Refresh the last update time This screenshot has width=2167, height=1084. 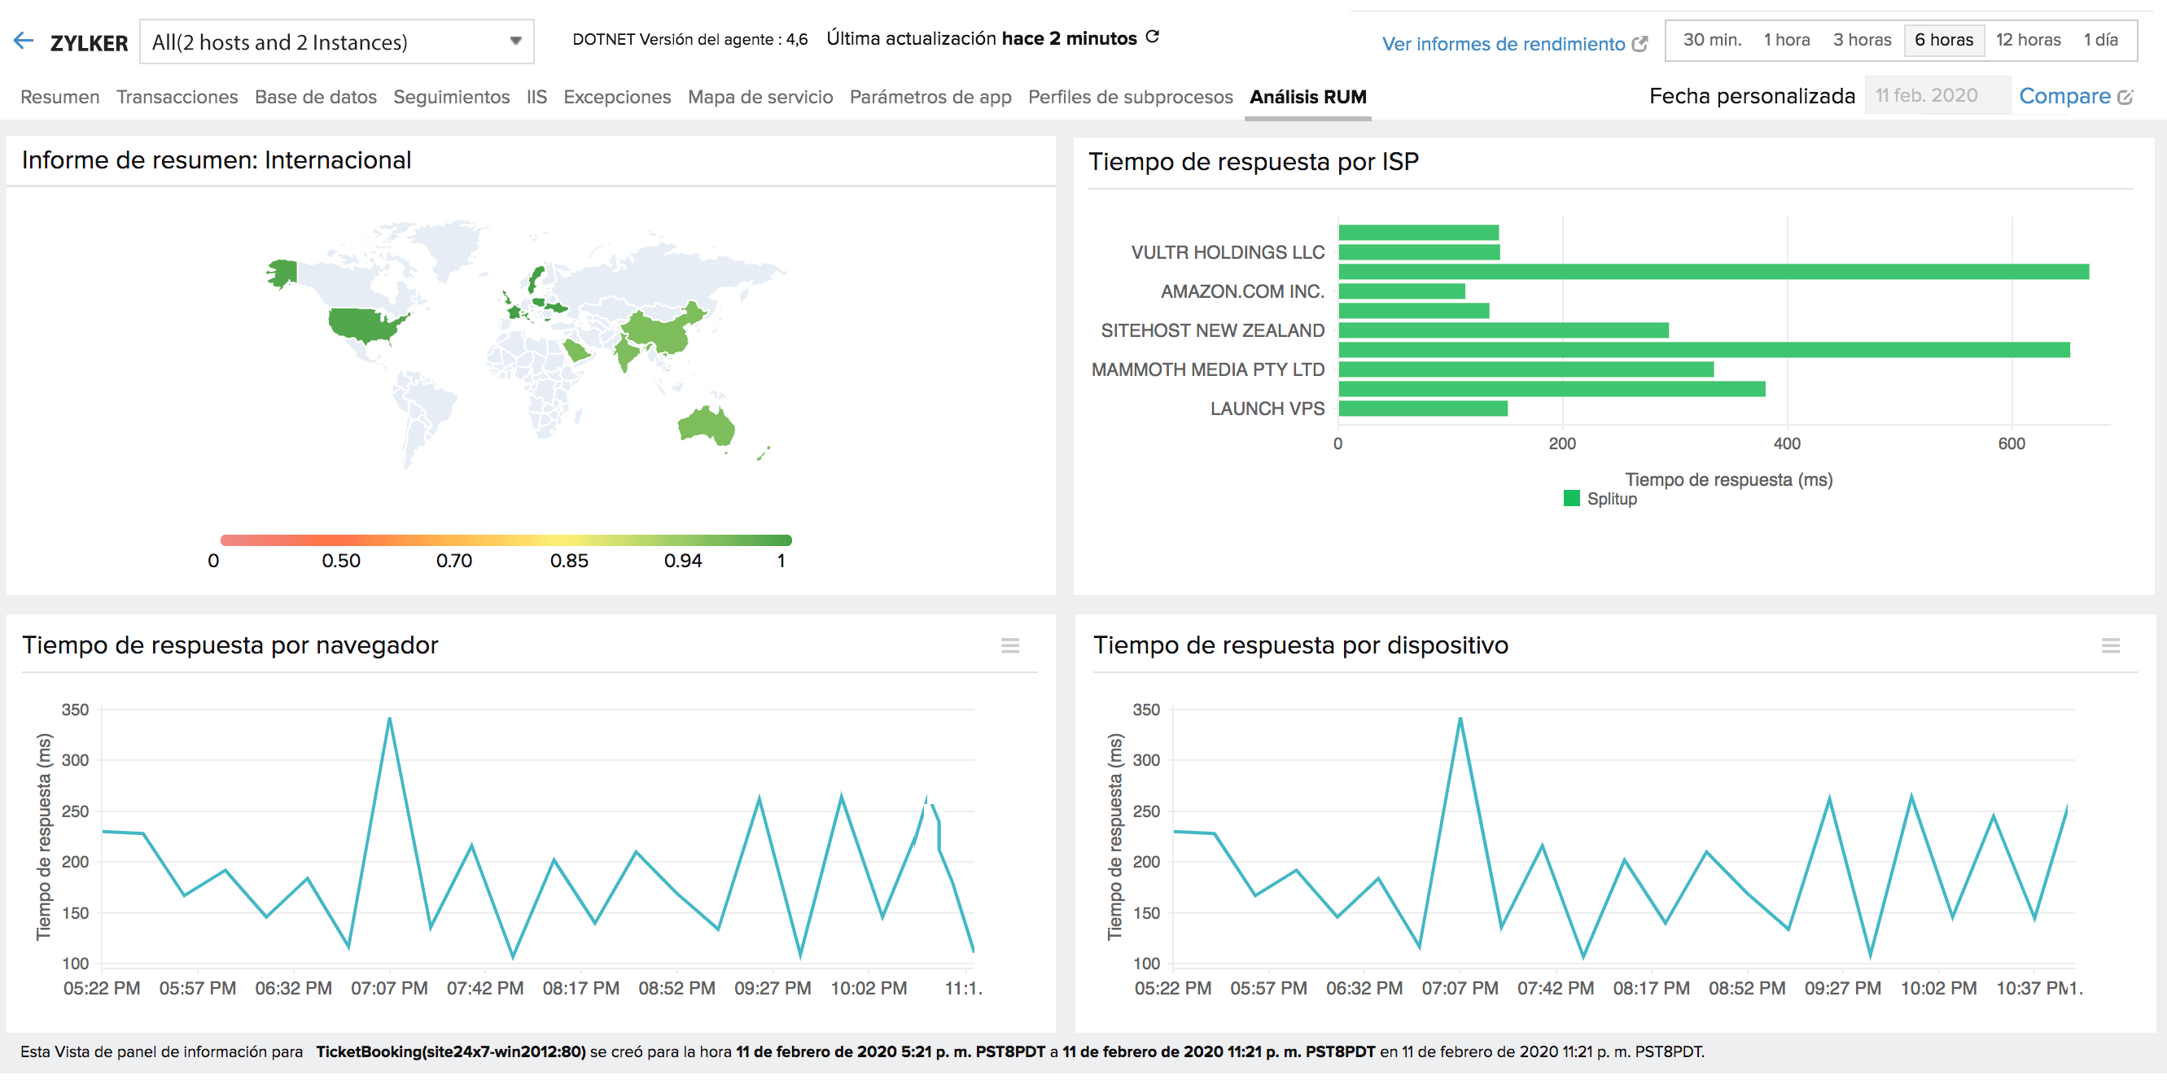(x=1154, y=37)
